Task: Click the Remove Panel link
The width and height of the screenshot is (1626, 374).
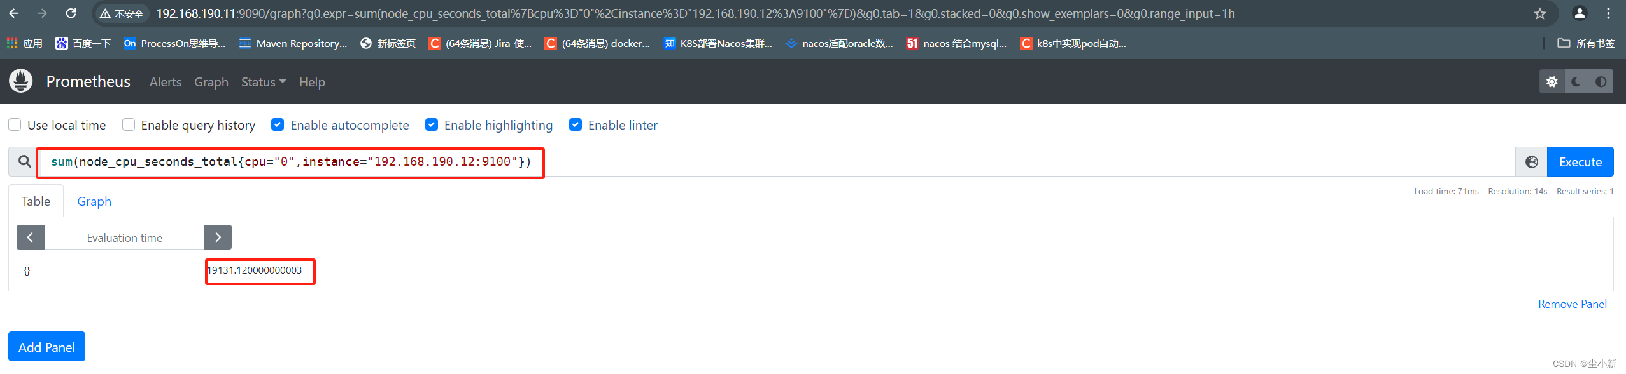Action: (x=1573, y=304)
